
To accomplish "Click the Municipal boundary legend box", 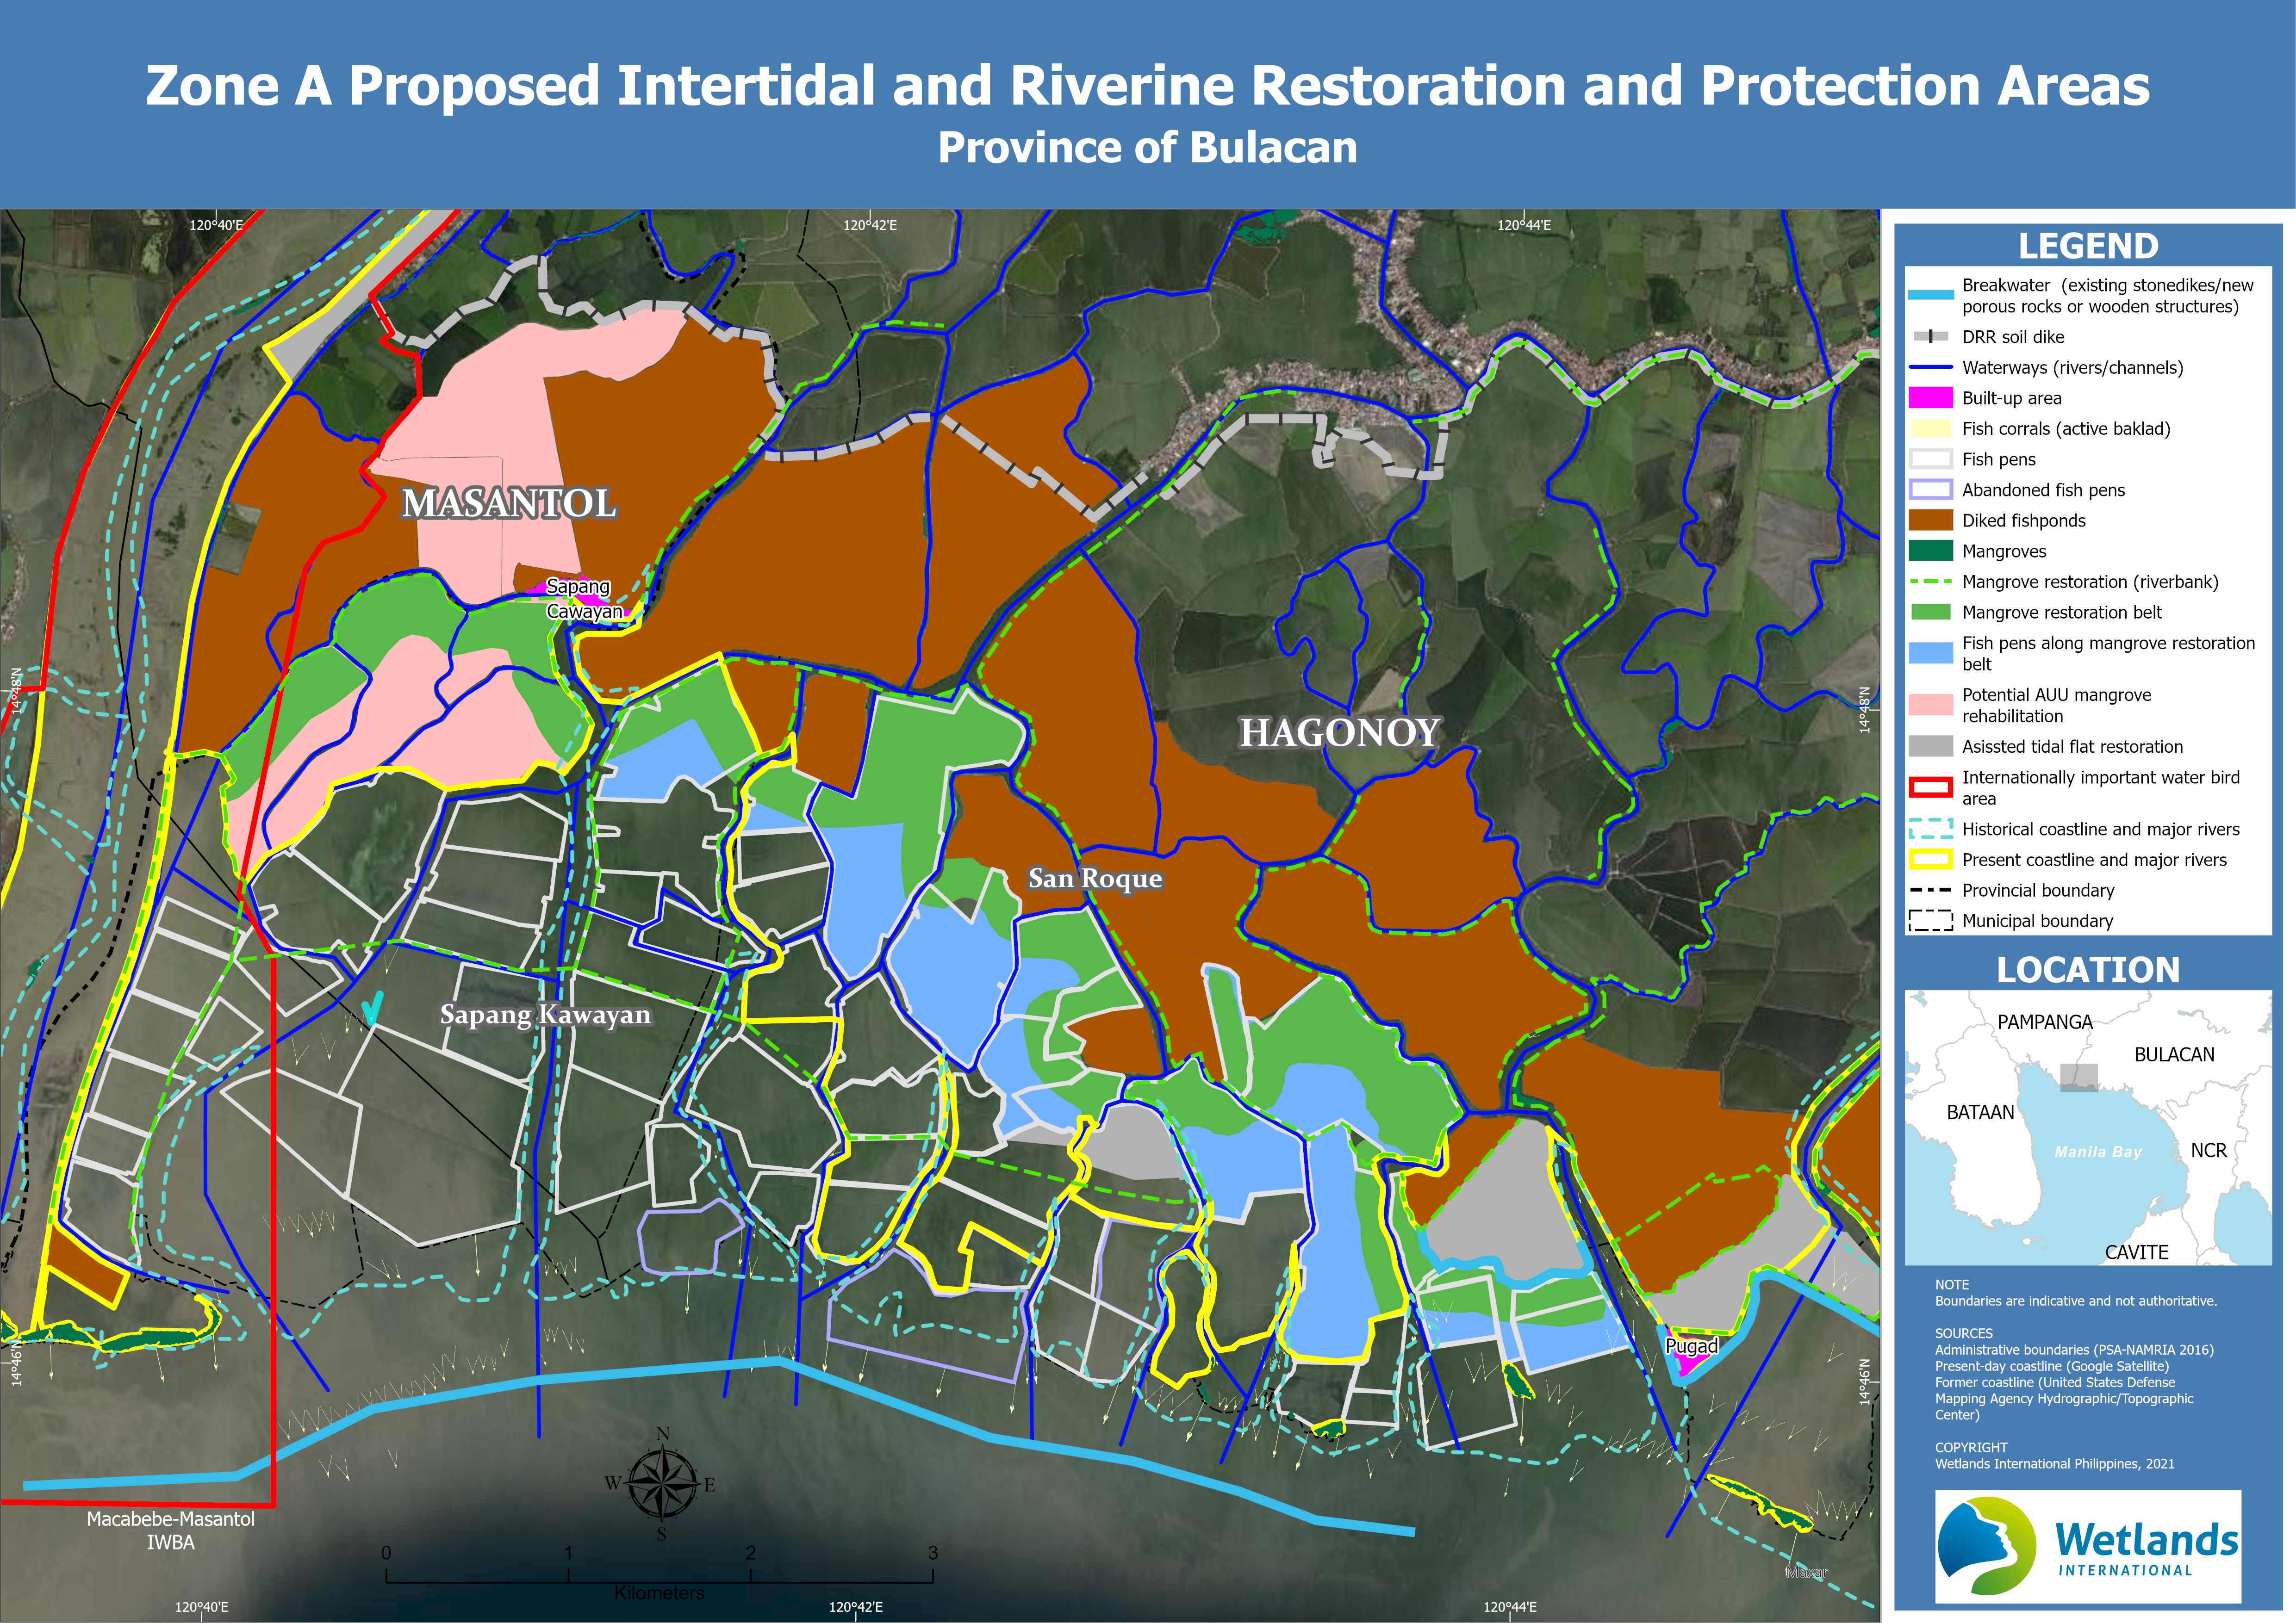I will click(x=1930, y=920).
